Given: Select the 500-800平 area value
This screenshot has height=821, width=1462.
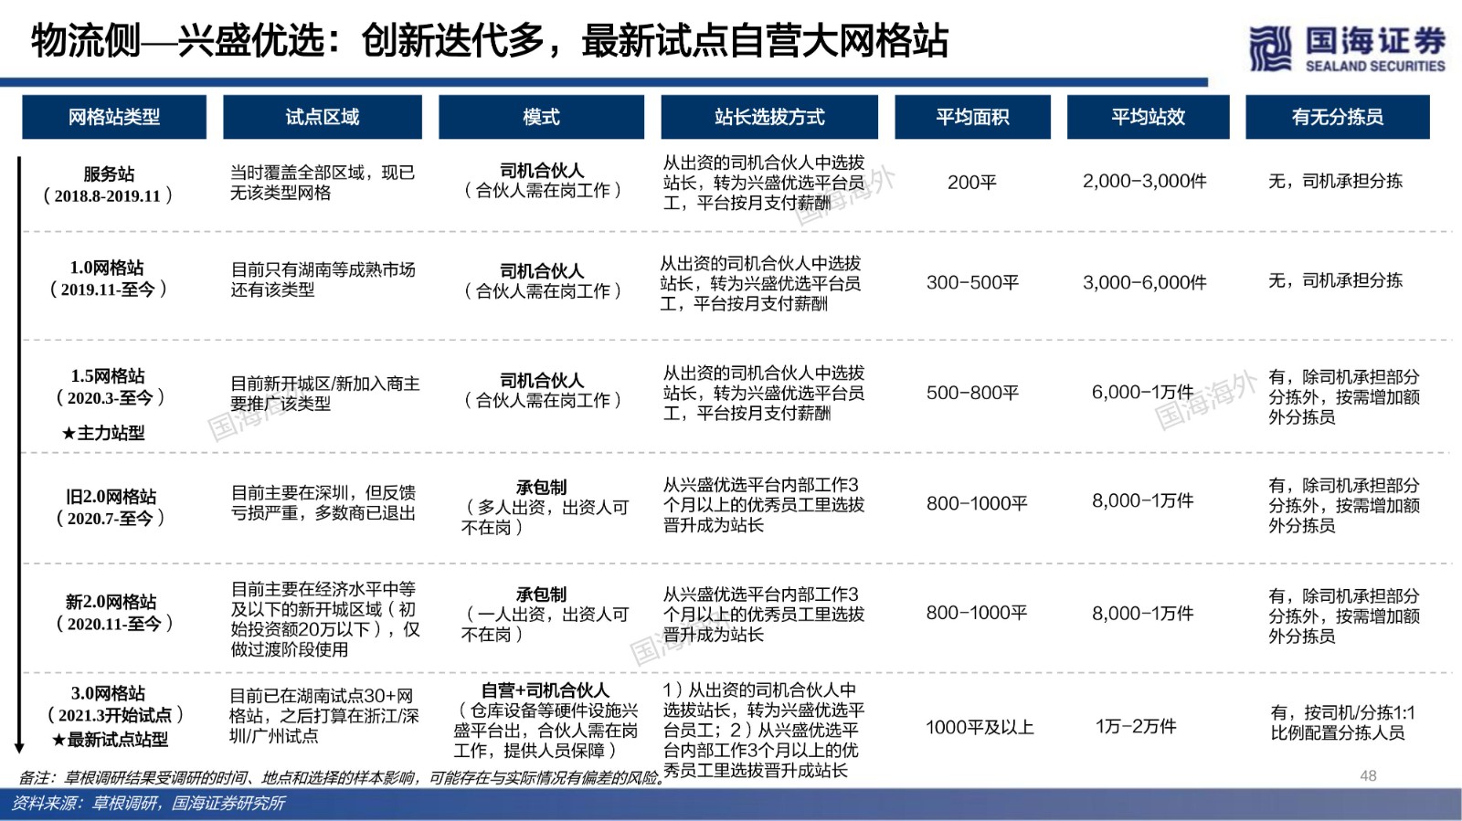Looking at the screenshot, I should tap(972, 393).
